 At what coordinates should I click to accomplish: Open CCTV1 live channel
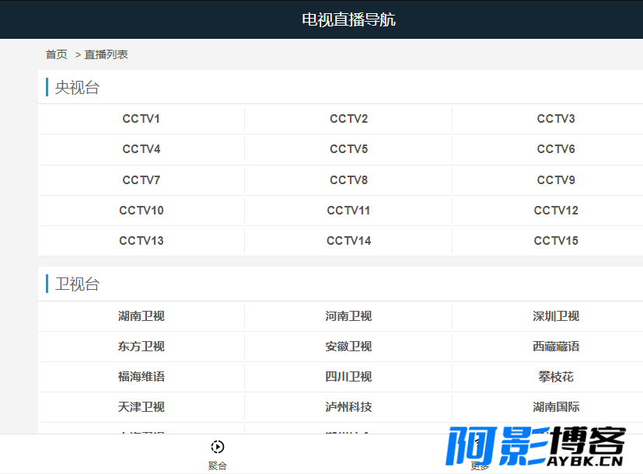pos(141,119)
